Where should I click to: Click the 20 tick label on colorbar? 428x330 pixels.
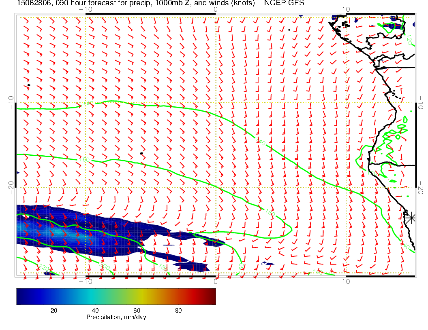(53, 310)
